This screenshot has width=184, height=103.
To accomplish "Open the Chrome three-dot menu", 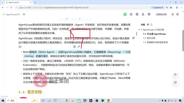I will click(x=181, y=7).
